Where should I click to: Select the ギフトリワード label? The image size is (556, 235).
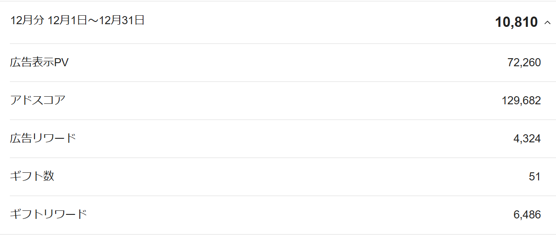[x=48, y=214]
